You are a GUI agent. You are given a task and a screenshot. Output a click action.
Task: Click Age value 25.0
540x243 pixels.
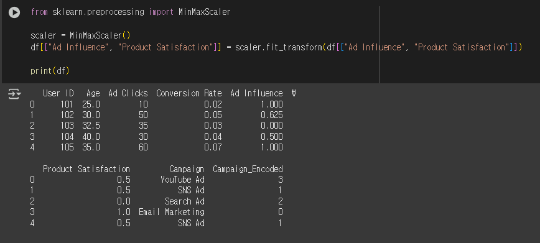(x=91, y=104)
